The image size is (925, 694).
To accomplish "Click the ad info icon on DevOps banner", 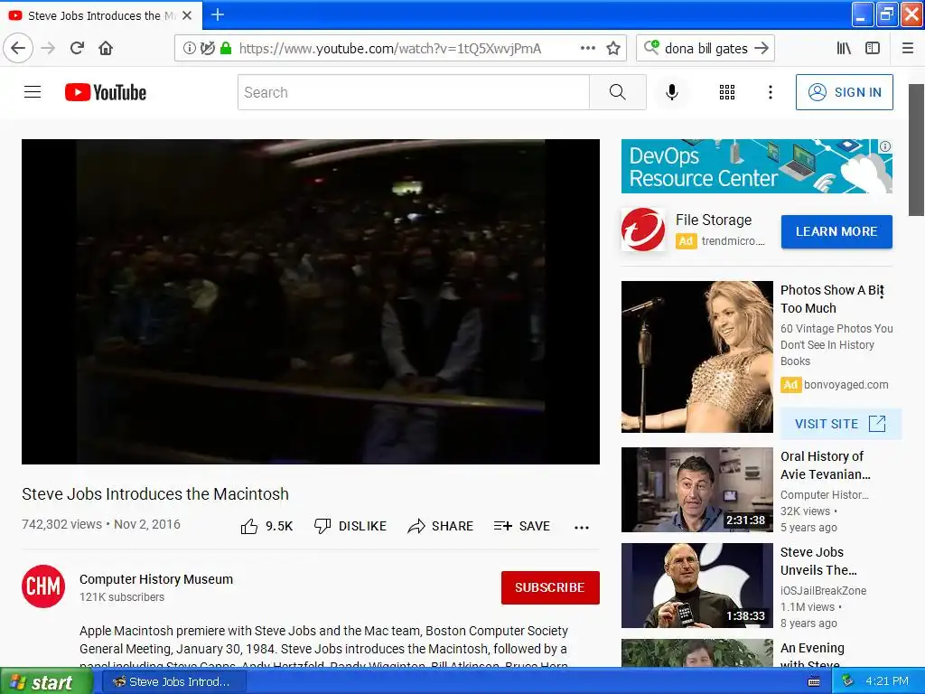I will click(885, 146).
